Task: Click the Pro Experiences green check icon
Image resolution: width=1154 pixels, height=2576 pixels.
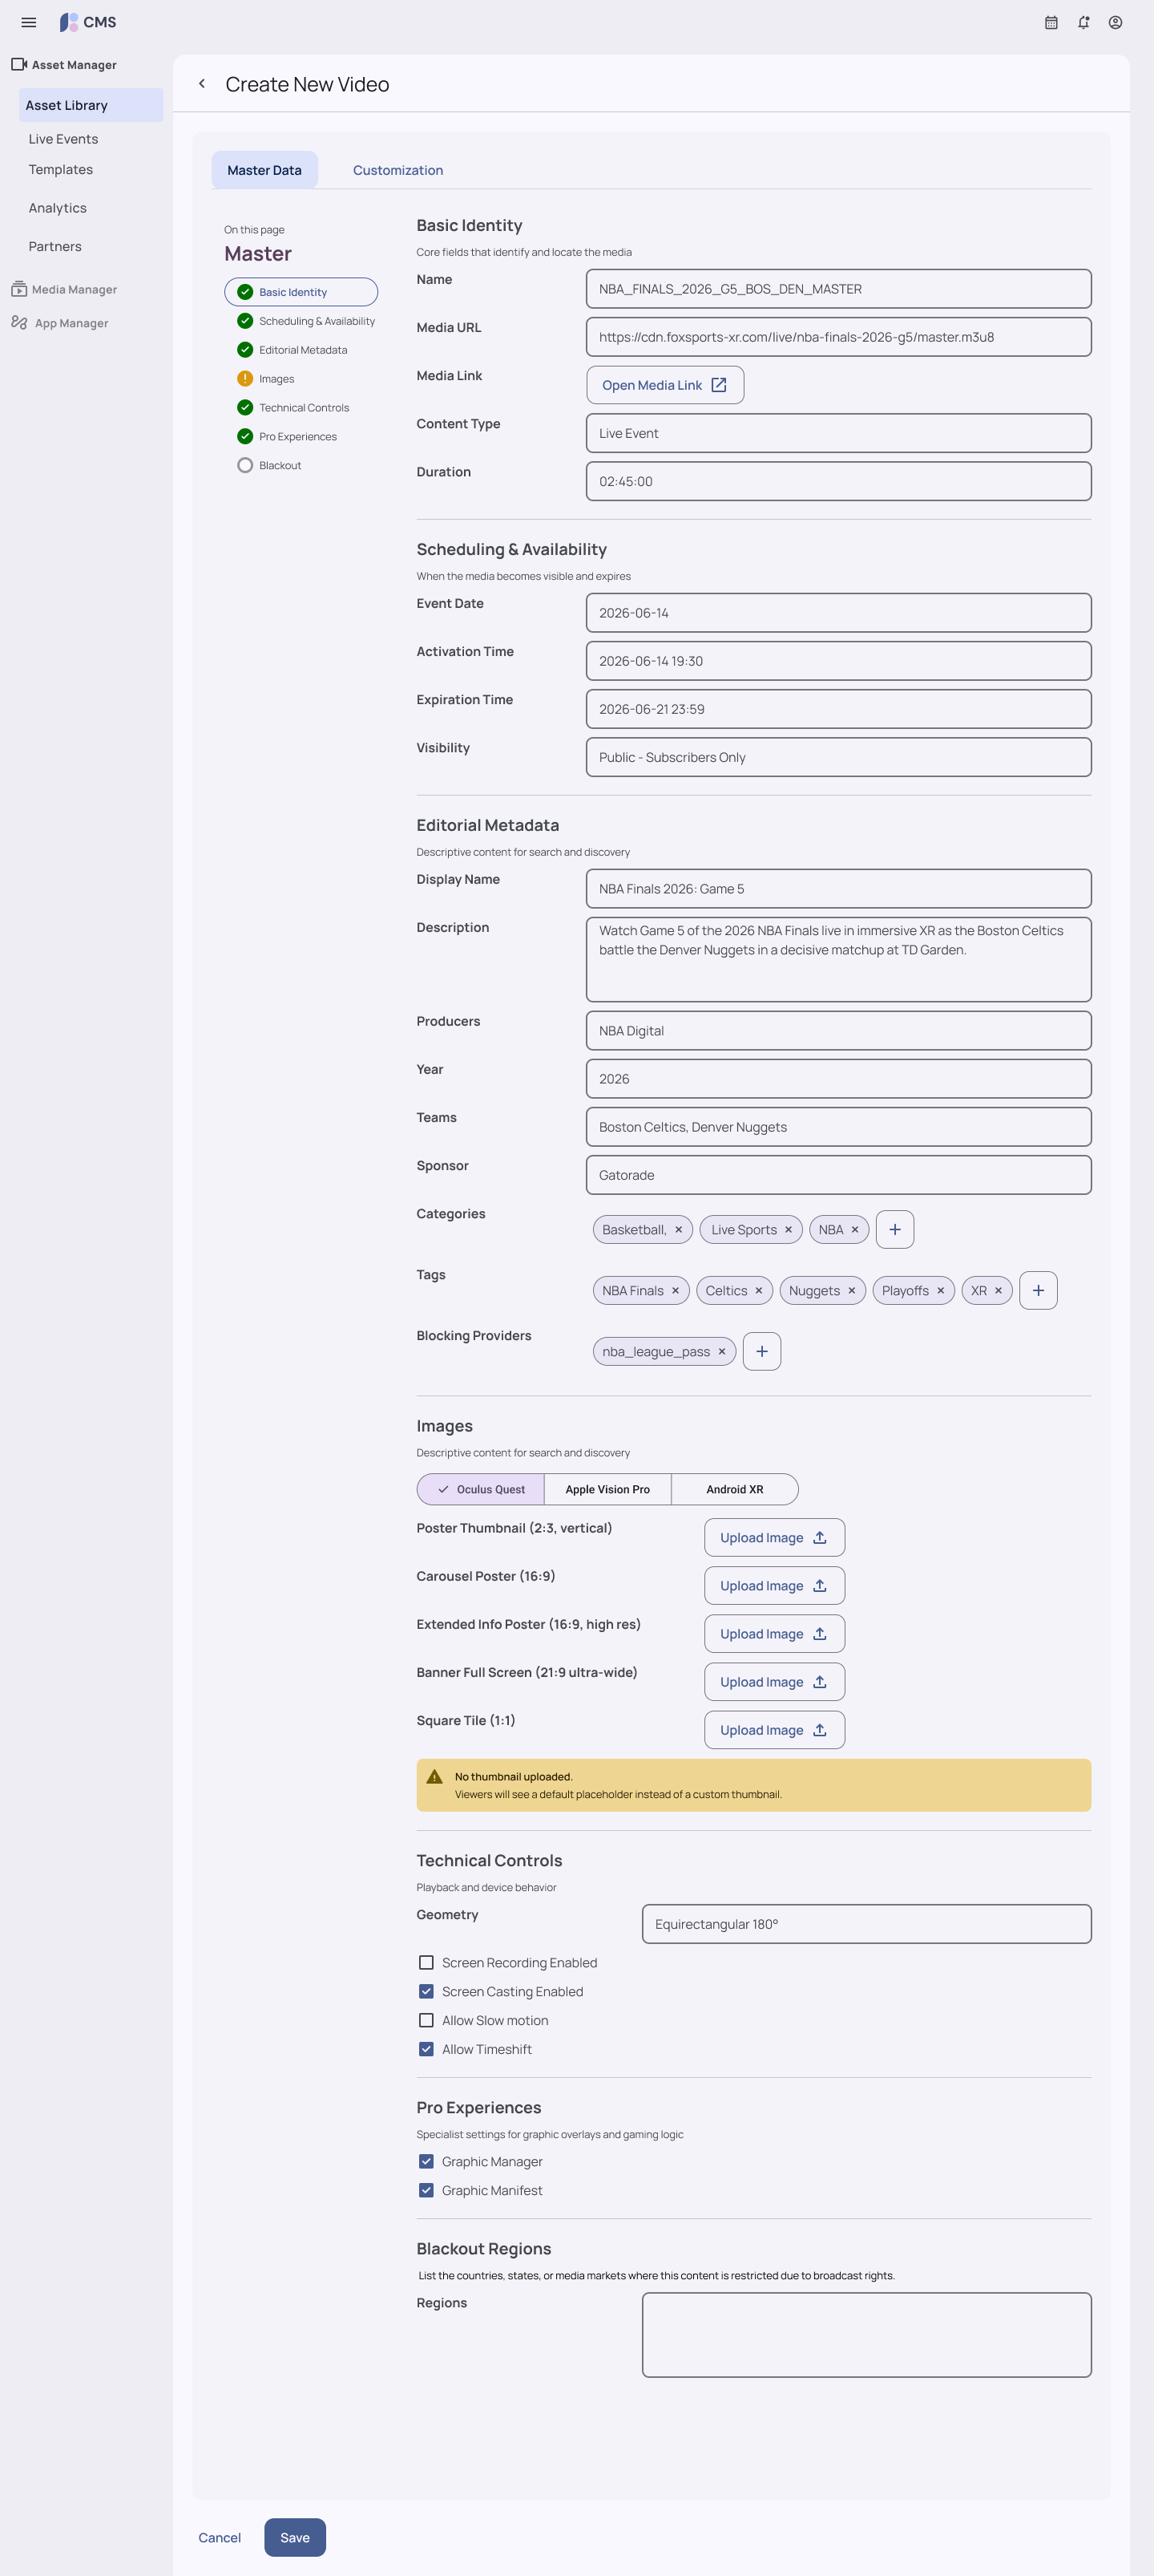Action: click(x=244, y=436)
